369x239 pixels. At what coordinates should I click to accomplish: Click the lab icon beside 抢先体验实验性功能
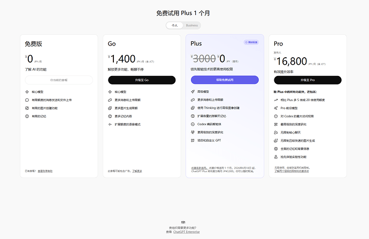276,157
